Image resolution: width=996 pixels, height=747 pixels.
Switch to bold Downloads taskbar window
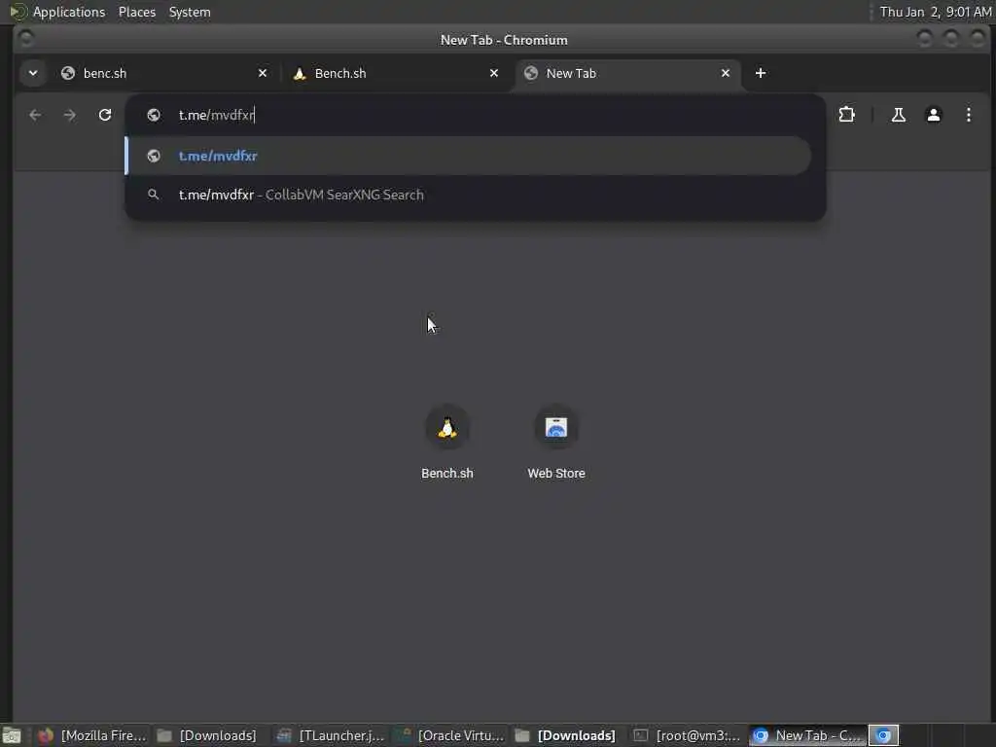565,735
